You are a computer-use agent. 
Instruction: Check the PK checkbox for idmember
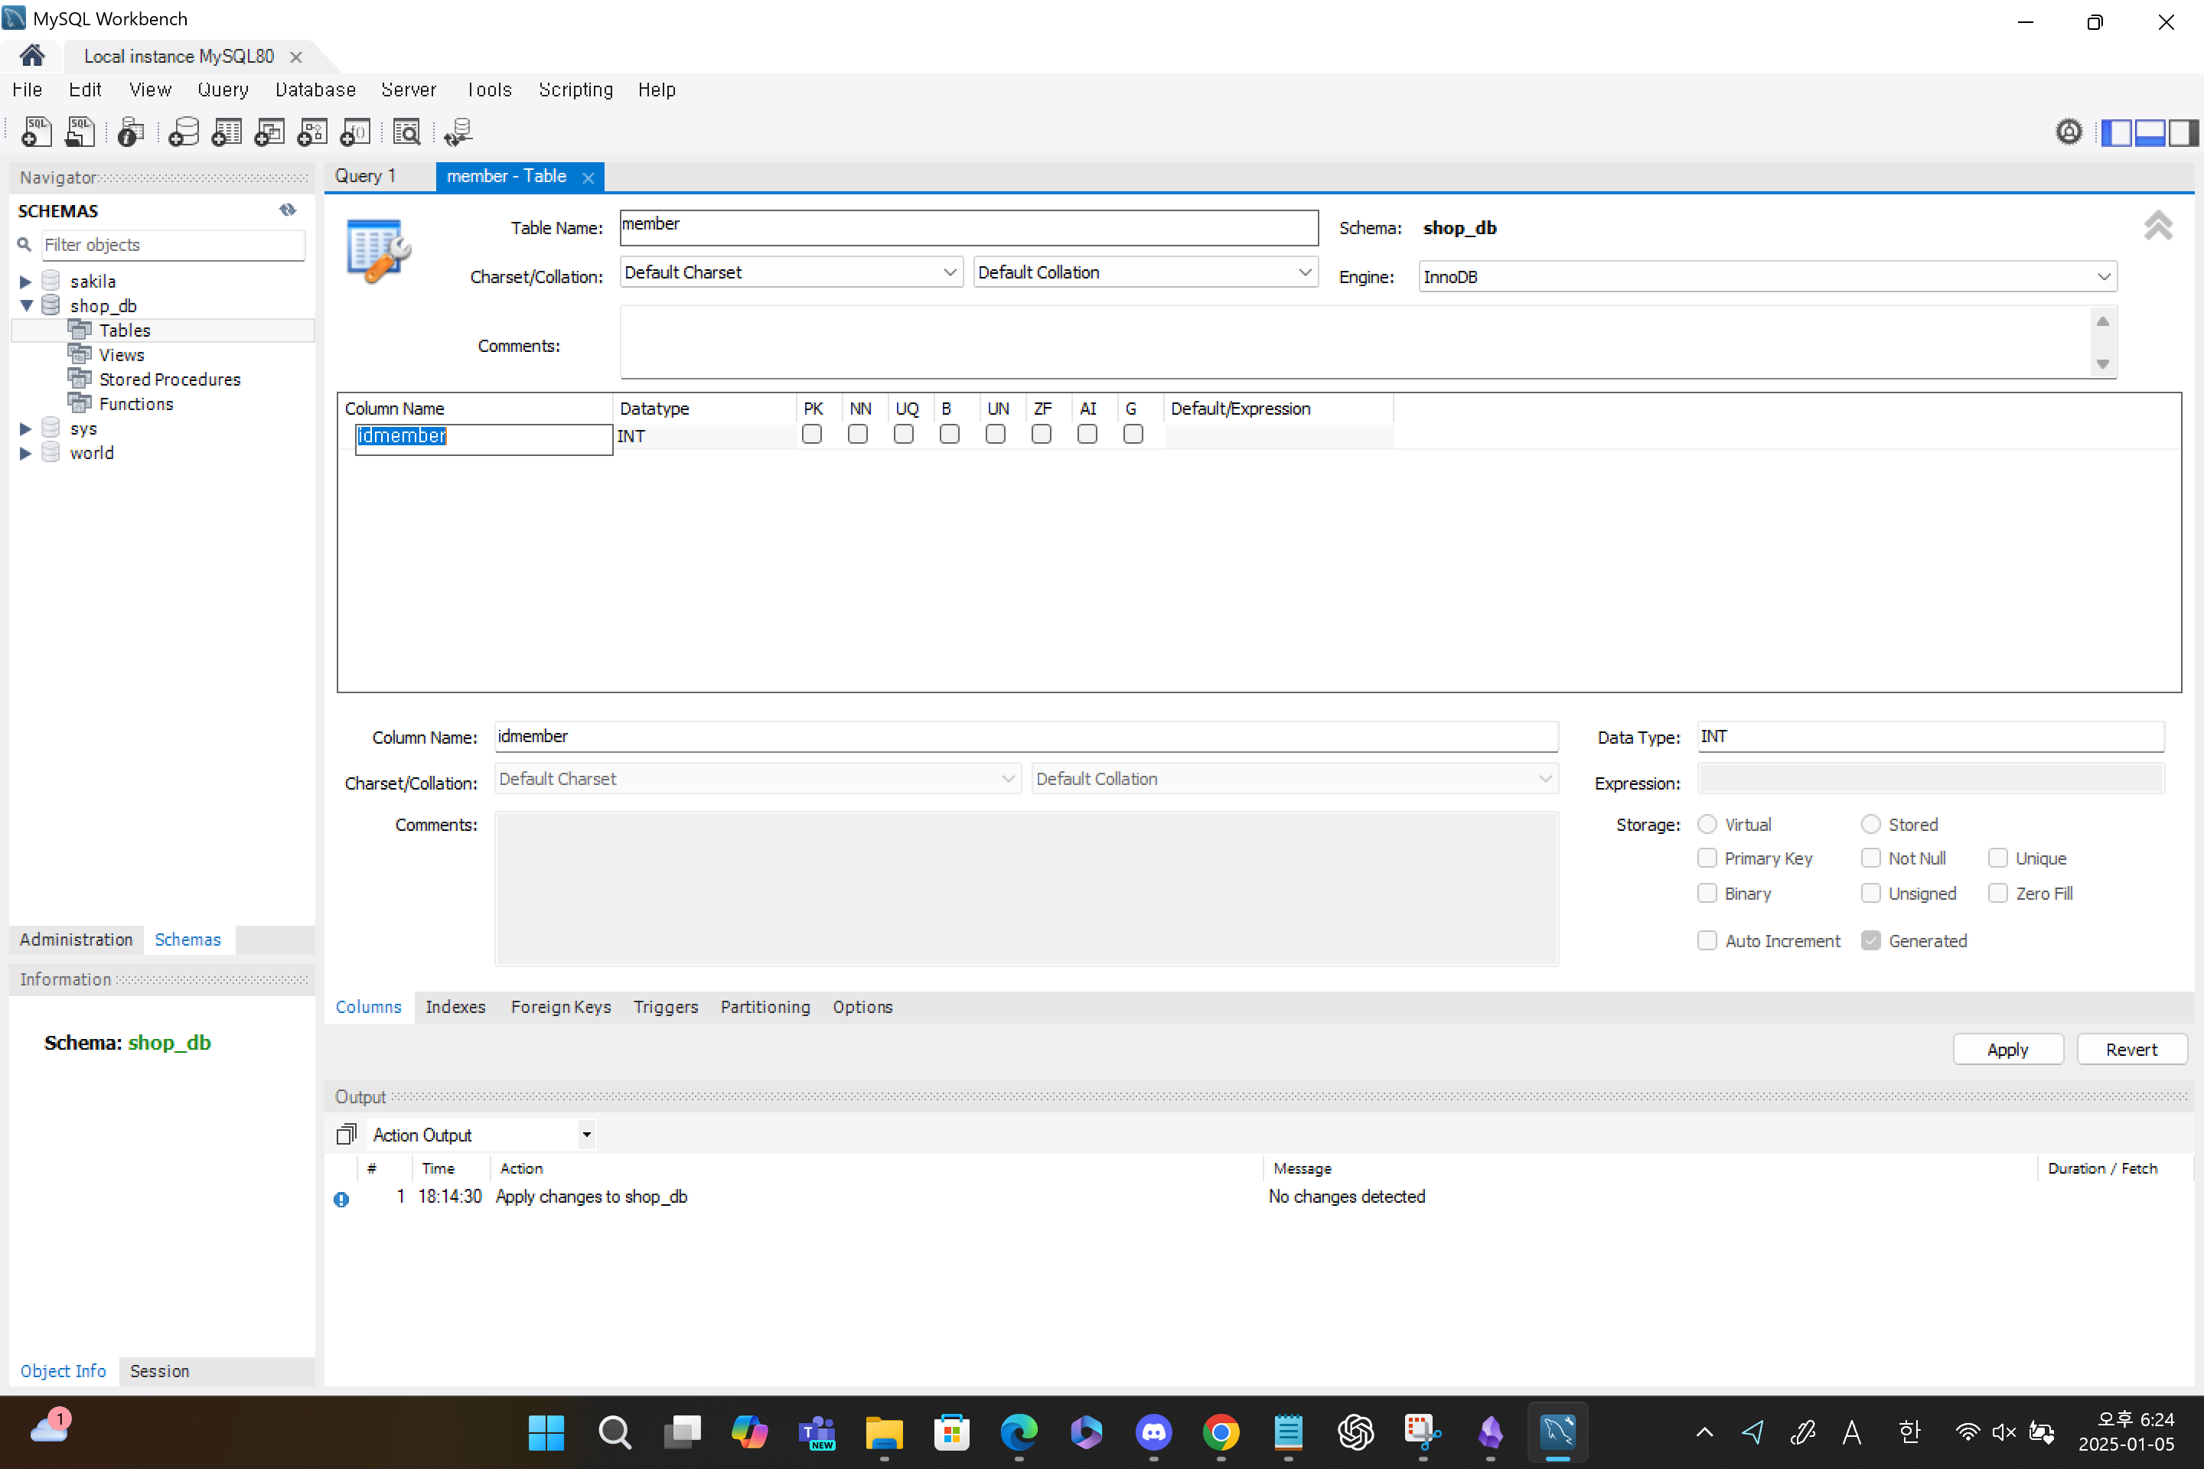tap(811, 435)
